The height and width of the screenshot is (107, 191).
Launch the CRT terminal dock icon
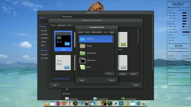104,103
